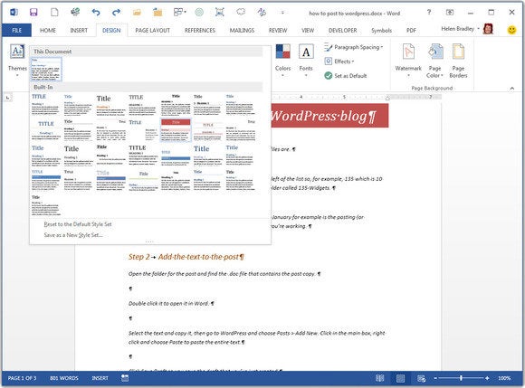Switch to the PAGE LAYOUT tab
The image size is (525, 388).
pos(152,30)
